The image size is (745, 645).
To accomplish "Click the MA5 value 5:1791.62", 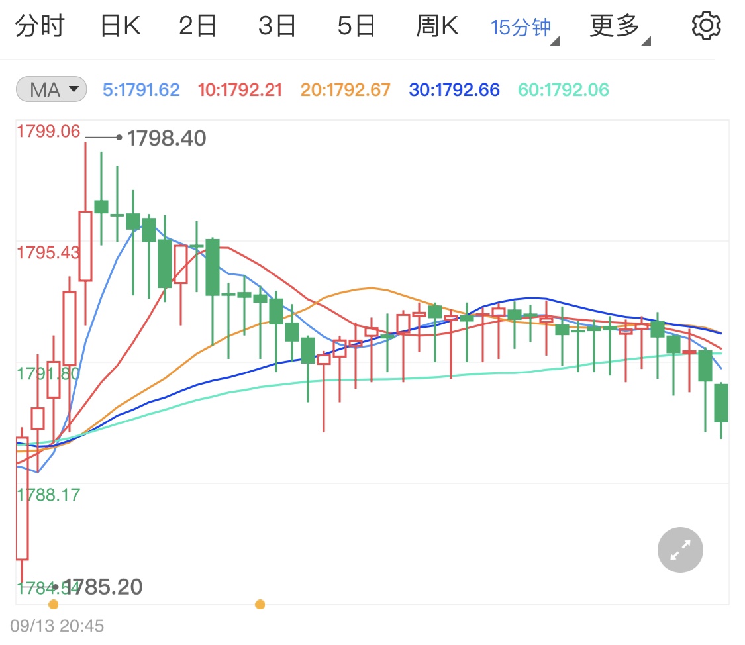I will click(141, 90).
